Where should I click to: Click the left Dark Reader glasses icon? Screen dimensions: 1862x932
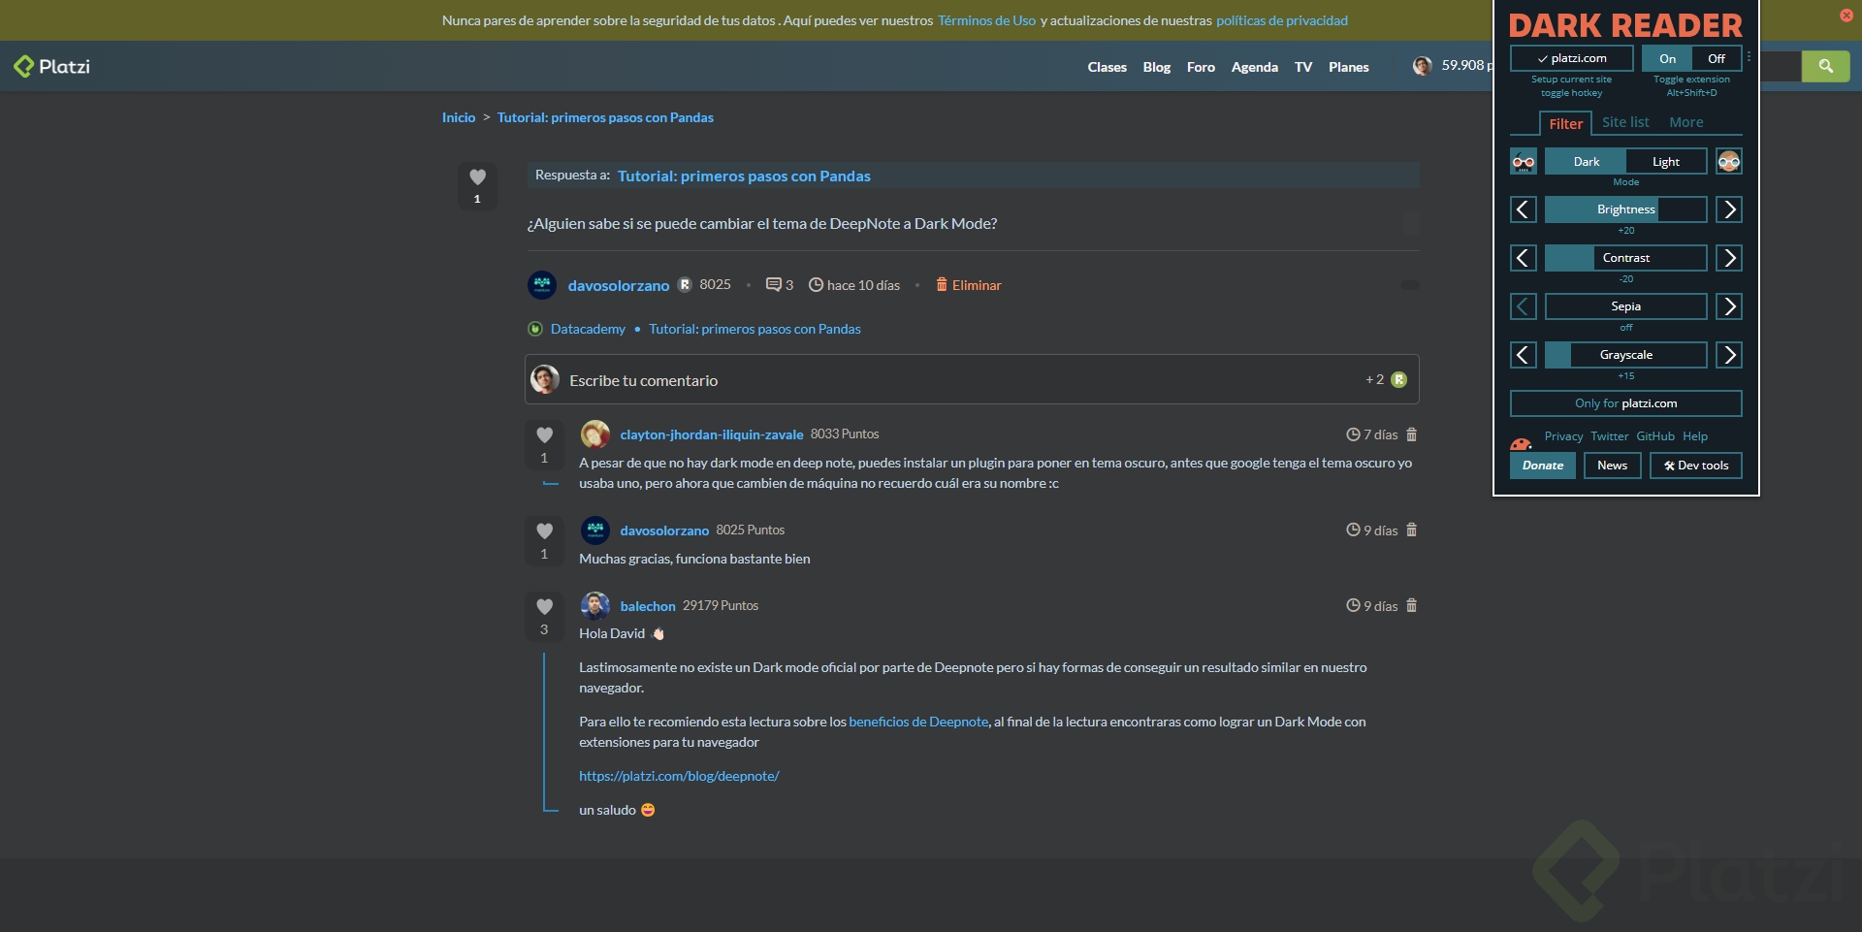[x=1524, y=161]
